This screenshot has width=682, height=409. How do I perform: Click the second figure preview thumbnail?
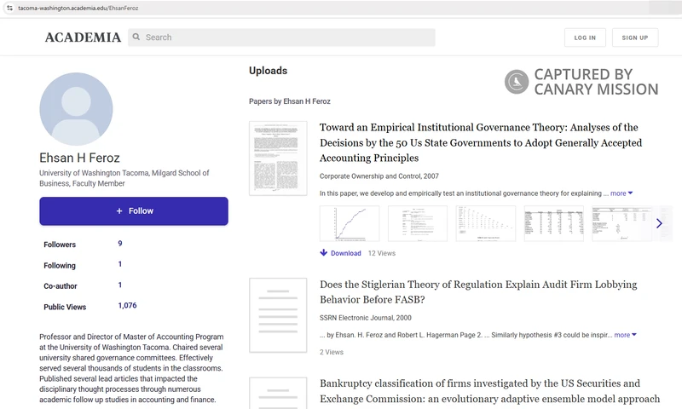pyautogui.click(x=418, y=223)
